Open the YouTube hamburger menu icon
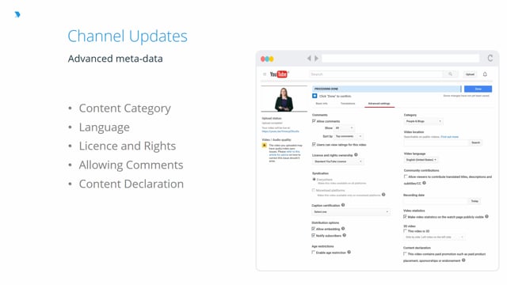The height and width of the screenshot is (285, 507). click(265, 74)
